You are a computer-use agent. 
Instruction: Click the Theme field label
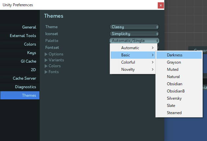tap(52, 27)
